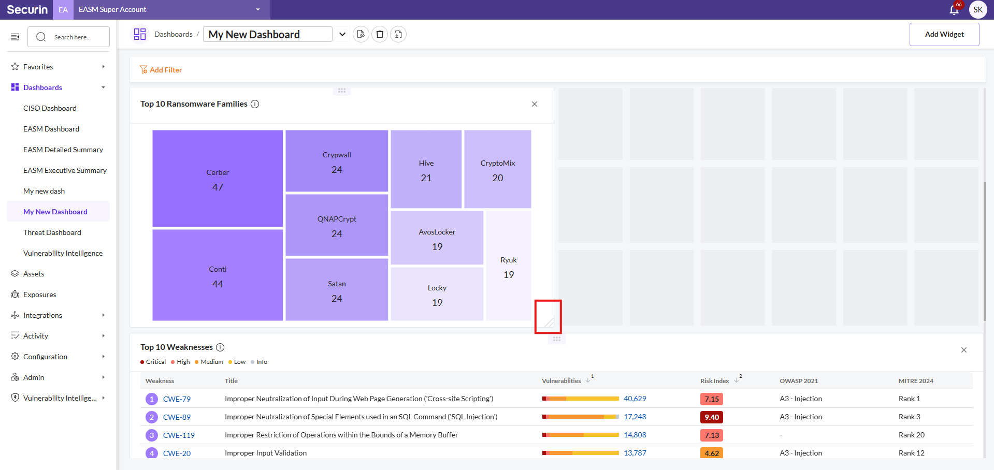
Task: Open the dashboard selector chevron dropdown
Action: tap(342, 34)
